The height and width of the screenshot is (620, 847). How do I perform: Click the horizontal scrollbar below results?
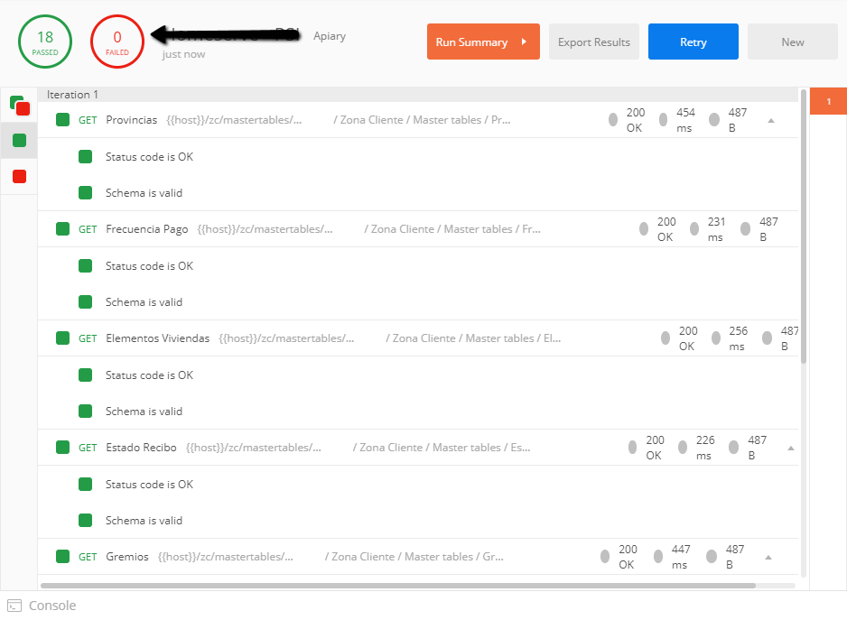pyautogui.click(x=397, y=586)
